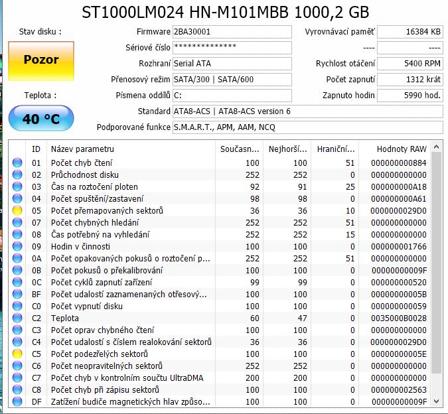Click blue status icon for 08 Čas potřebný

(17, 234)
